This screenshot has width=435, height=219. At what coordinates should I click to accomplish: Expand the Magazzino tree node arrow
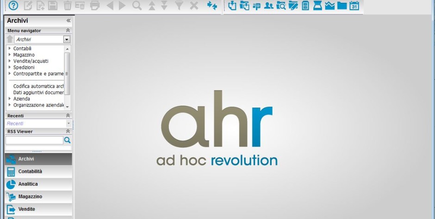[x=10, y=55]
